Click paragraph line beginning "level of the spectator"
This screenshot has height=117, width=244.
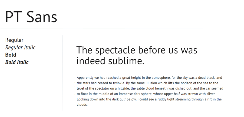pos(150,88)
